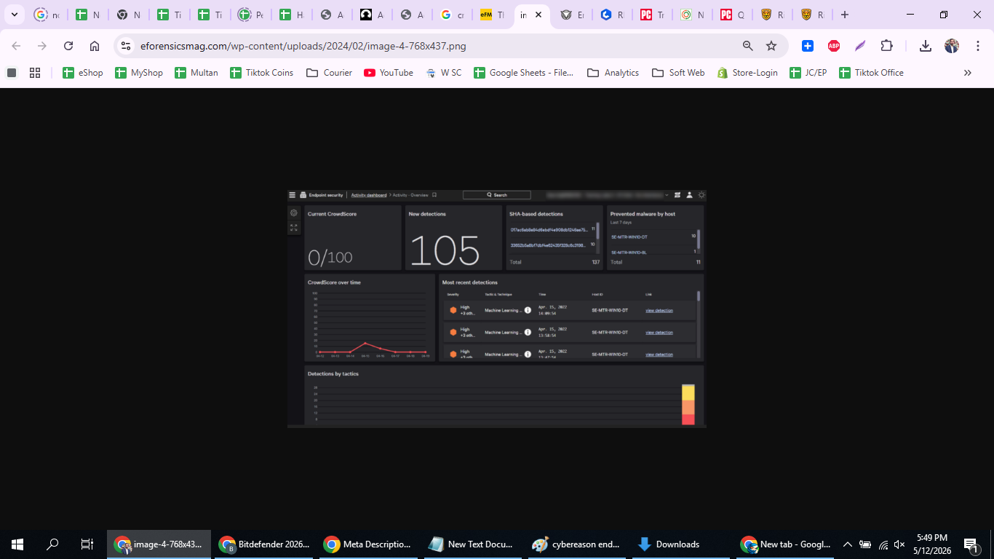Open the Google Sheets bookmark

pyautogui.click(x=524, y=73)
